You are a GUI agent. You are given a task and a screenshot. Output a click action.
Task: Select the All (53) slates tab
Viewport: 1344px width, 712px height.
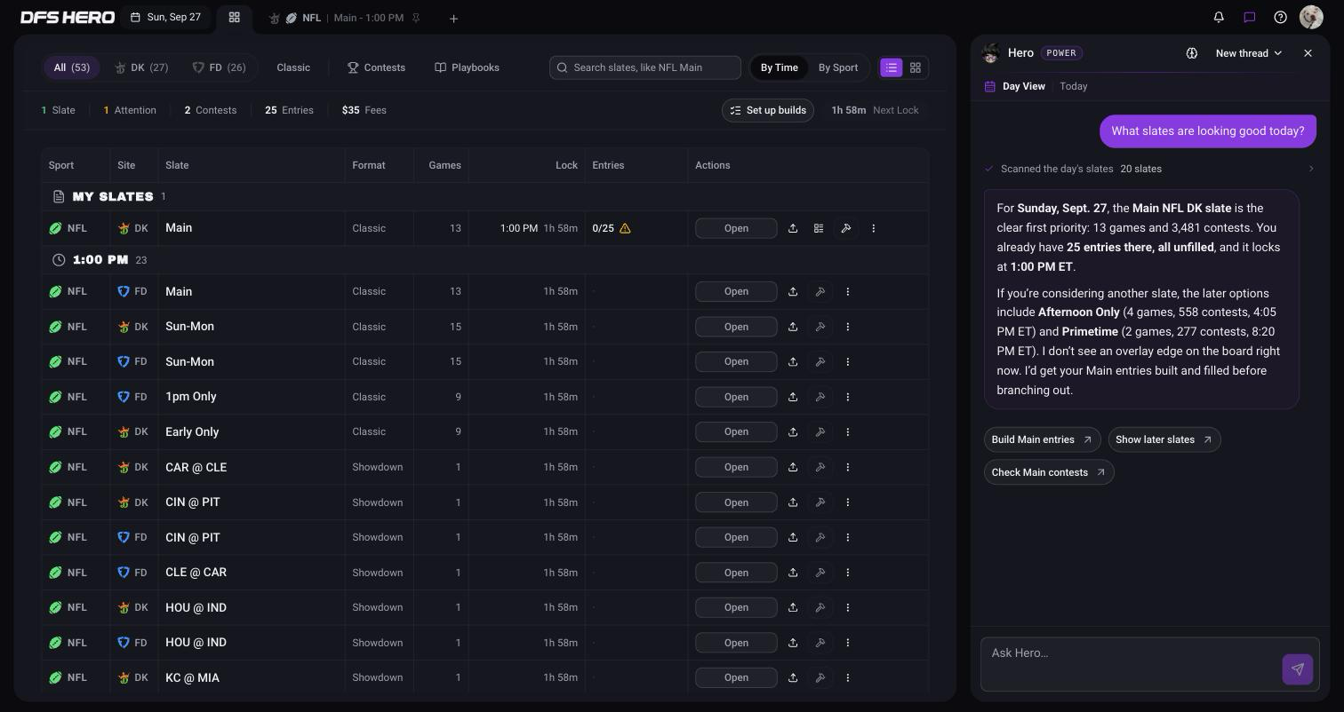tap(72, 67)
